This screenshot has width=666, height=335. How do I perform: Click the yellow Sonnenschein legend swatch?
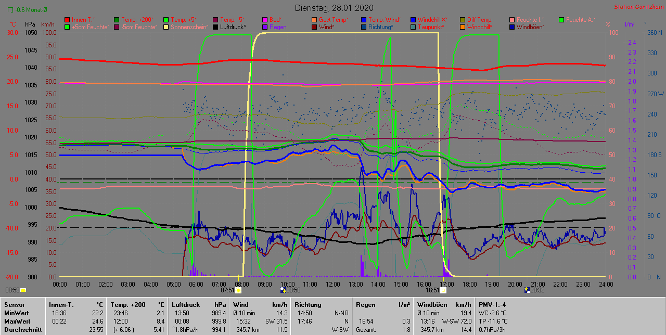pyautogui.click(x=167, y=27)
